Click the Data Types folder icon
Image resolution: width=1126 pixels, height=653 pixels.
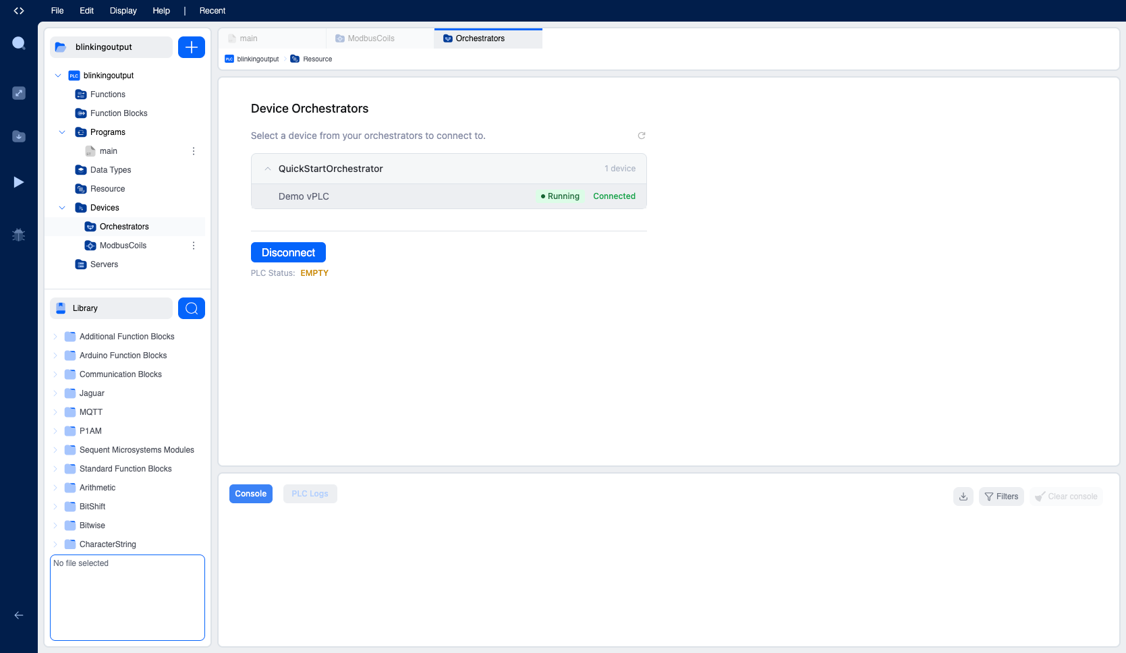81,170
